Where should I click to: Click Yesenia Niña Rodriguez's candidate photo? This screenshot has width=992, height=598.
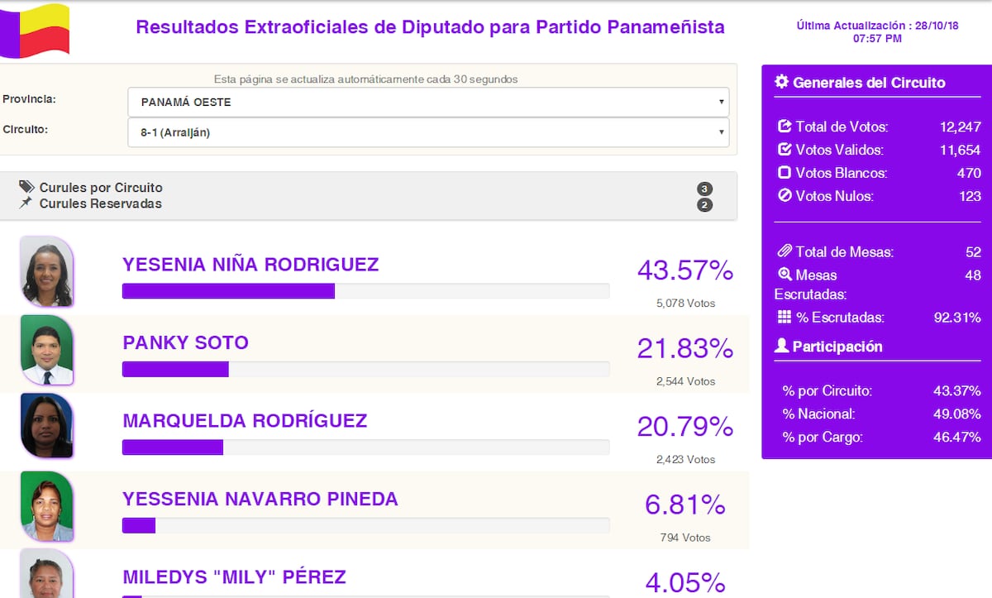46,271
